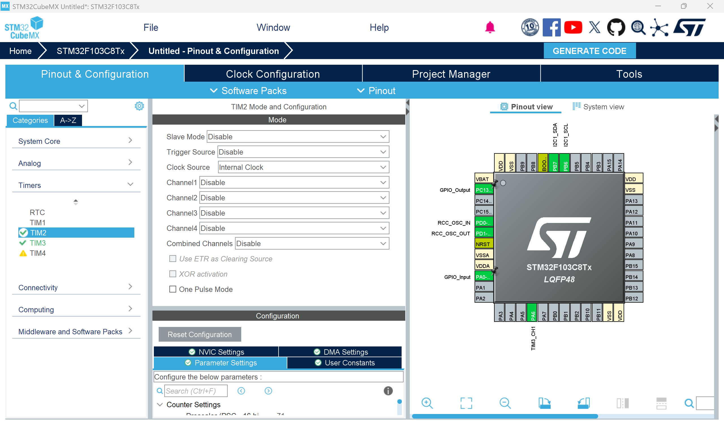
Task: Collapse the Timers category
Action: point(76,185)
